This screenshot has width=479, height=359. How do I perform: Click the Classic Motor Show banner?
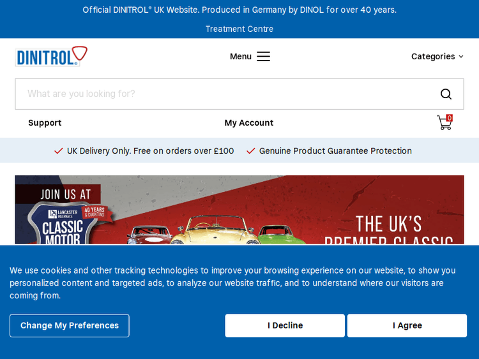pyautogui.click(x=240, y=210)
